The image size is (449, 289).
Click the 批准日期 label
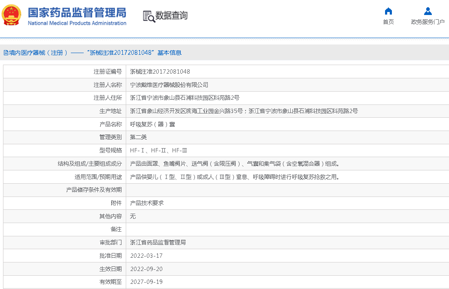[110, 256]
